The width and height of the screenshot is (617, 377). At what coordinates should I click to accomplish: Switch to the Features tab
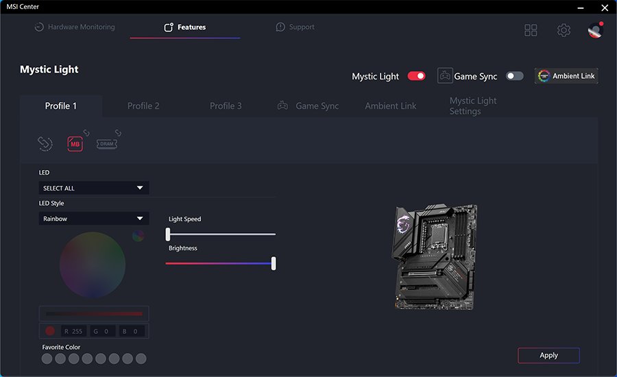tap(185, 27)
